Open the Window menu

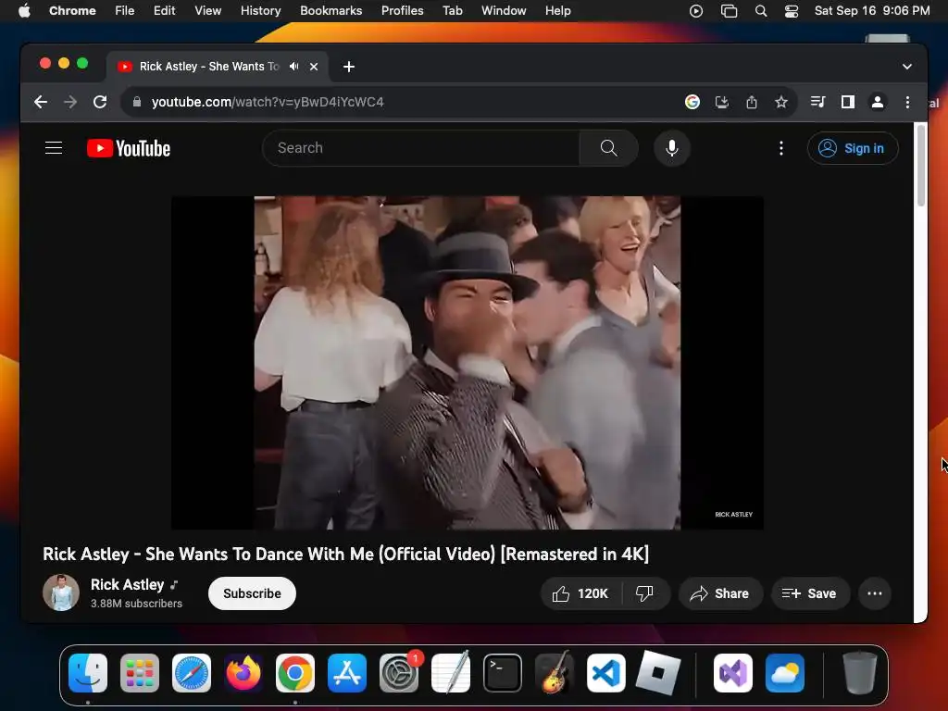click(x=504, y=11)
